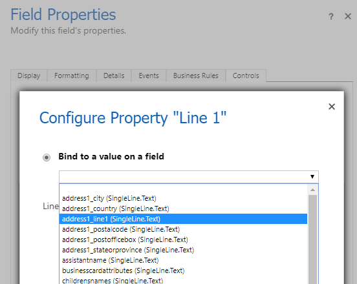Image resolution: width=357 pixels, height=284 pixels.
Task: Switch to the Display tab
Action: tap(29, 76)
